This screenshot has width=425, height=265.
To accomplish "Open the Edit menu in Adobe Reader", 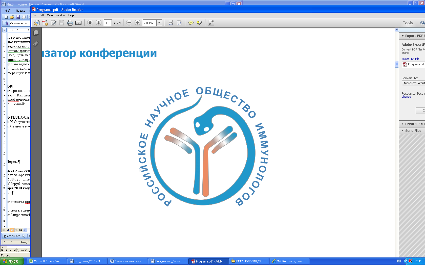I will point(42,15).
